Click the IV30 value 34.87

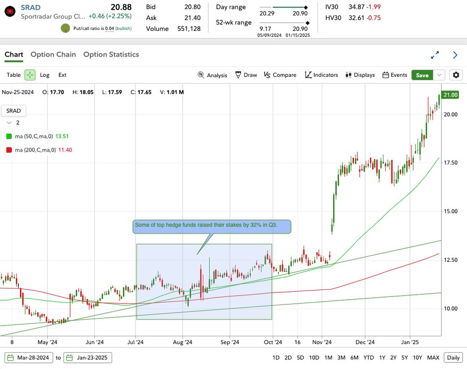pos(356,7)
